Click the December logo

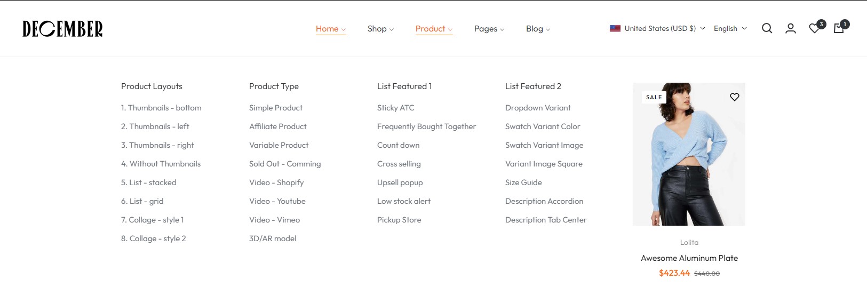tap(62, 29)
